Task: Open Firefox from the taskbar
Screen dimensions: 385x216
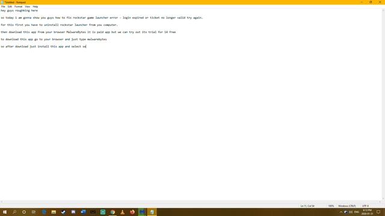Action: pyautogui.click(x=132, y=212)
